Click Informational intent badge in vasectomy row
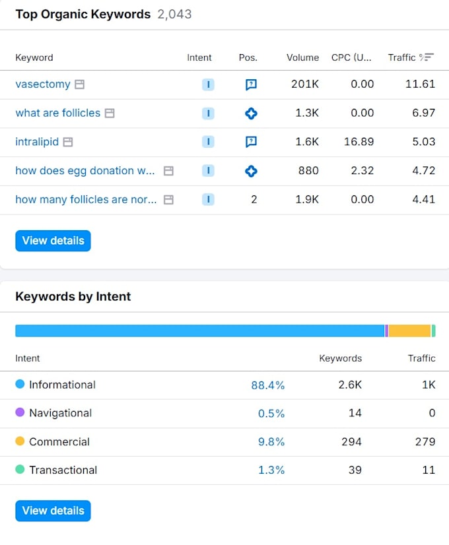 click(208, 84)
